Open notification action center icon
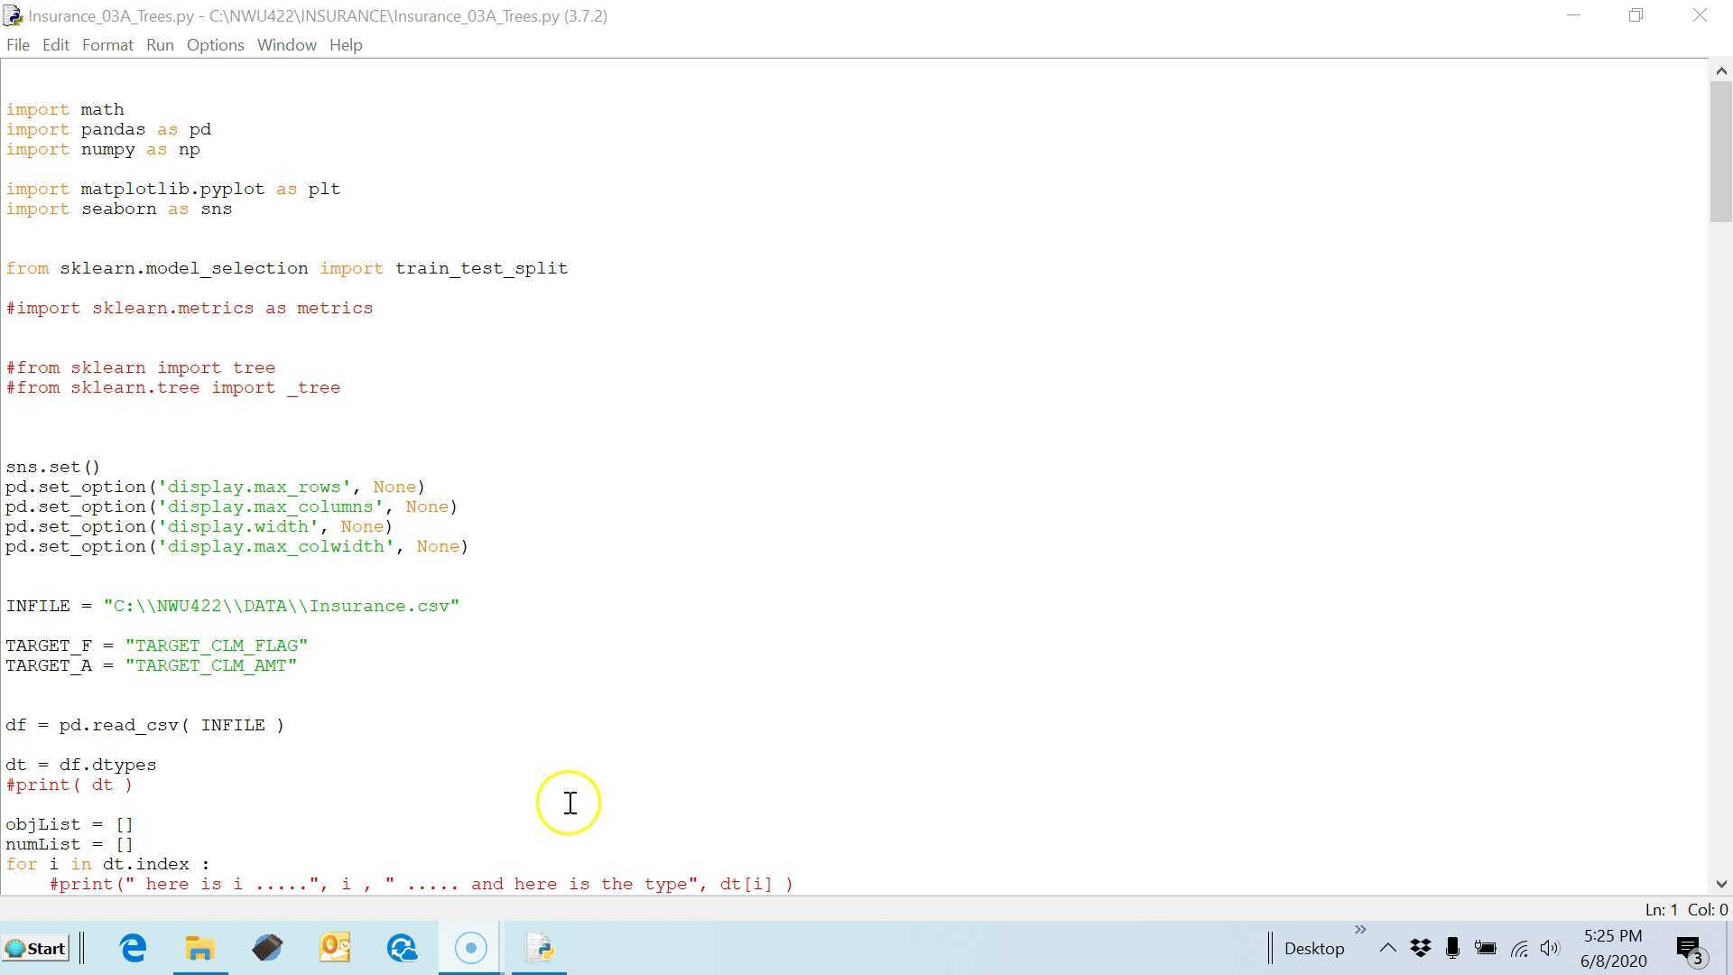 [1688, 948]
